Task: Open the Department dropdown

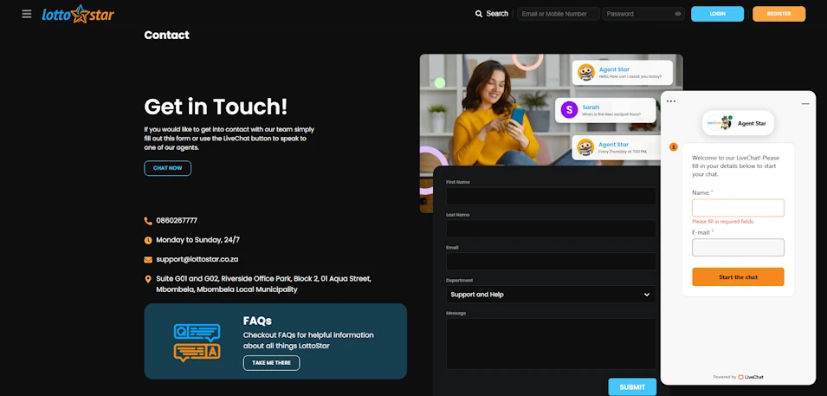Action: click(551, 294)
